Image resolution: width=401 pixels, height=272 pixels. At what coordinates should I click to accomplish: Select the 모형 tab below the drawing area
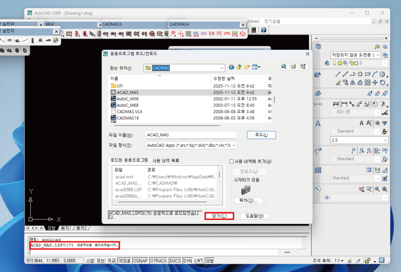coord(51,228)
